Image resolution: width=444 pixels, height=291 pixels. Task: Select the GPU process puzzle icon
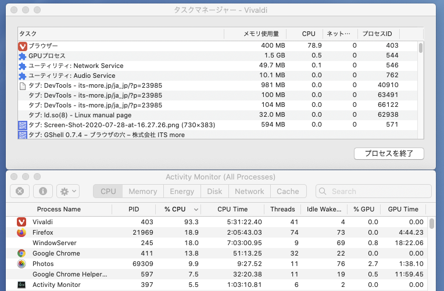(x=23, y=56)
